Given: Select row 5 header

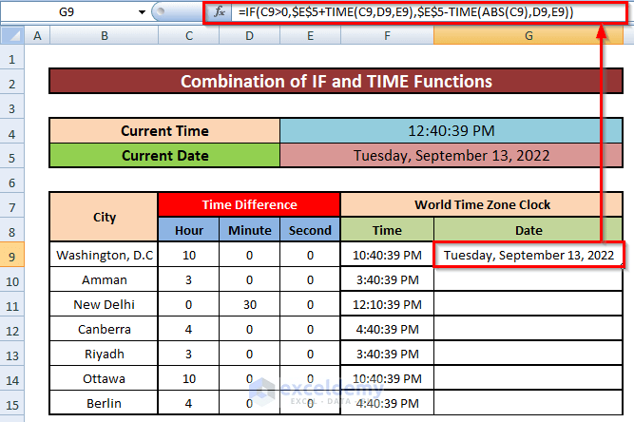Looking at the screenshot, I should tap(12, 158).
